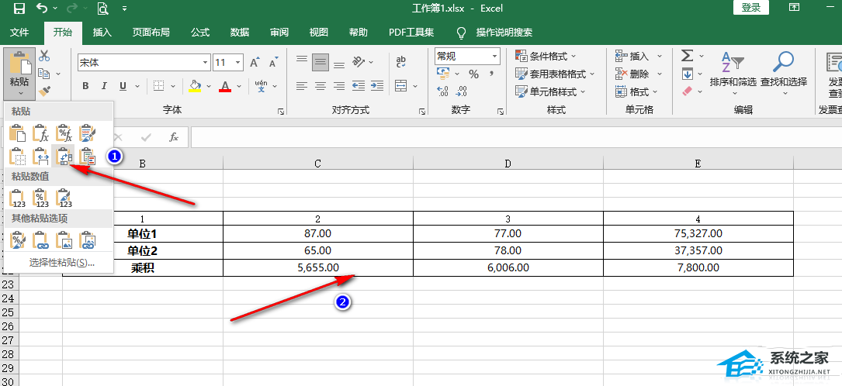The image size is (842, 386).
Task: Open the 文件 tab
Action: point(19,33)
